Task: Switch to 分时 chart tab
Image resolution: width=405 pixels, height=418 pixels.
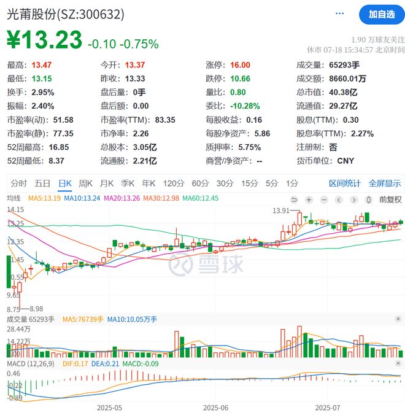Action: point(18,184)
